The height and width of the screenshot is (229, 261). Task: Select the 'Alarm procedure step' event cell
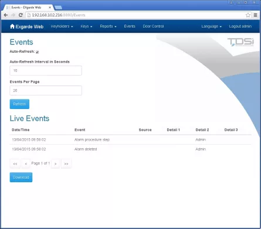coord(92,139)
